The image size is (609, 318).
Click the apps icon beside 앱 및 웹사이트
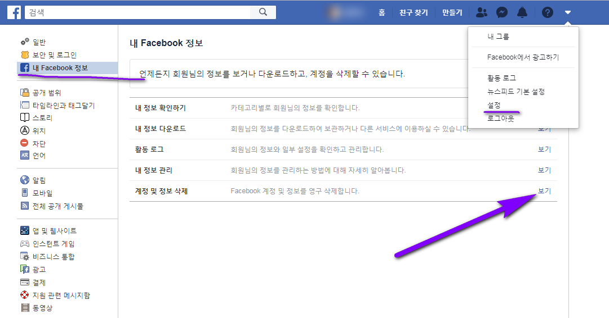pos(25,230)
